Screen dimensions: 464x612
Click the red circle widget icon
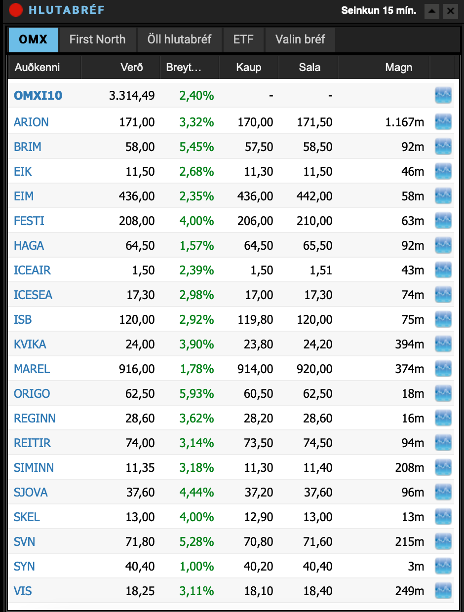pos(16,10)
